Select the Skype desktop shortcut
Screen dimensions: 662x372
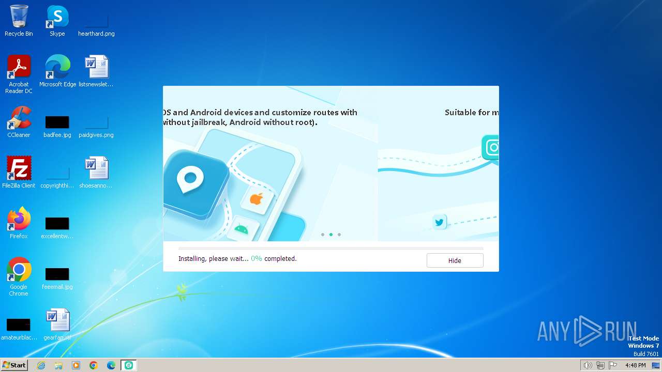(57, 21)
